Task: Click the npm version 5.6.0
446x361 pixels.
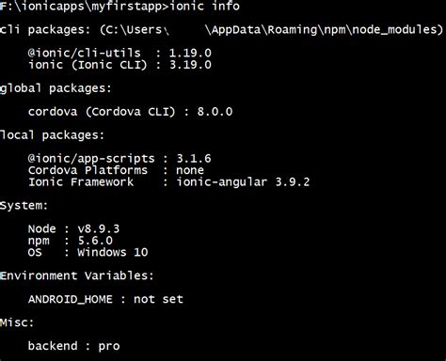Action: (x=95, y=241)
